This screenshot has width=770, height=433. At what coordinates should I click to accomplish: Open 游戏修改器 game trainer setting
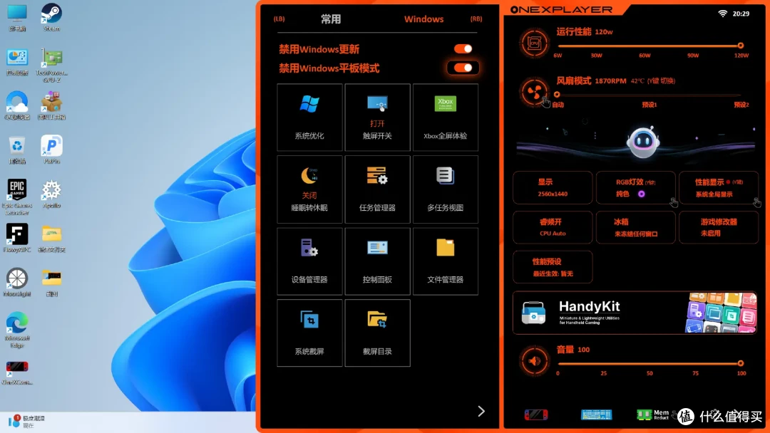pos(719,227)
